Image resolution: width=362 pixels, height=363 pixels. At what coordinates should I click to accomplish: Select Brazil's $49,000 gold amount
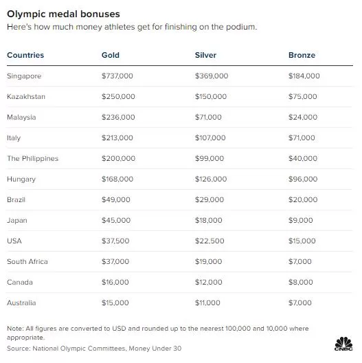116,199
